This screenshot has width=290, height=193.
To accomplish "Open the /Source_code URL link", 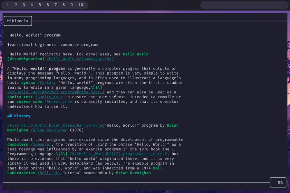I will point(58,102).
